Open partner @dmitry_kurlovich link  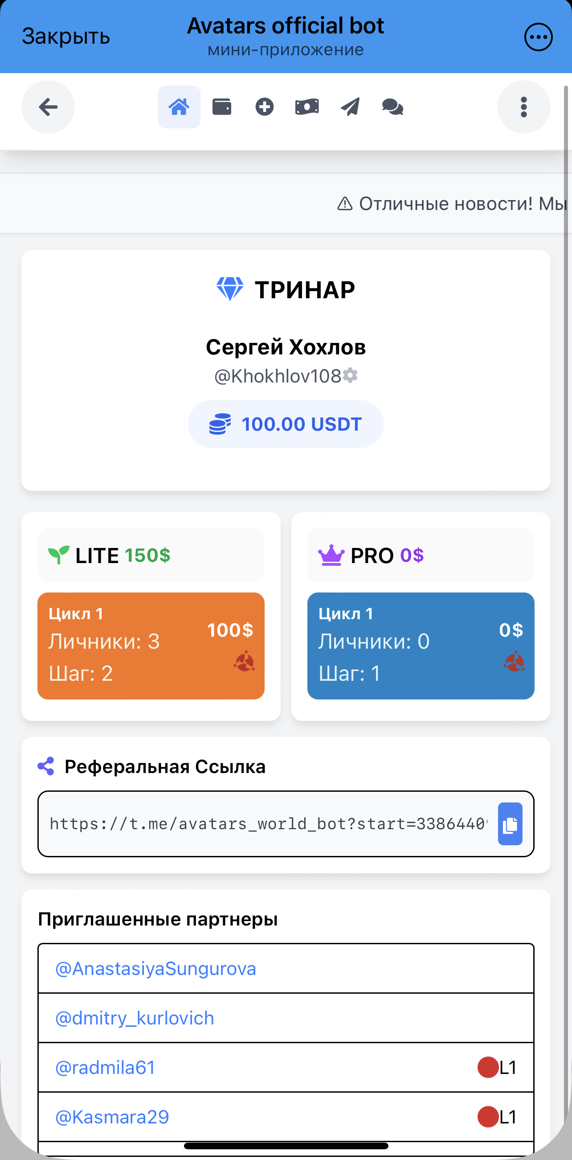click(135, 1018)
